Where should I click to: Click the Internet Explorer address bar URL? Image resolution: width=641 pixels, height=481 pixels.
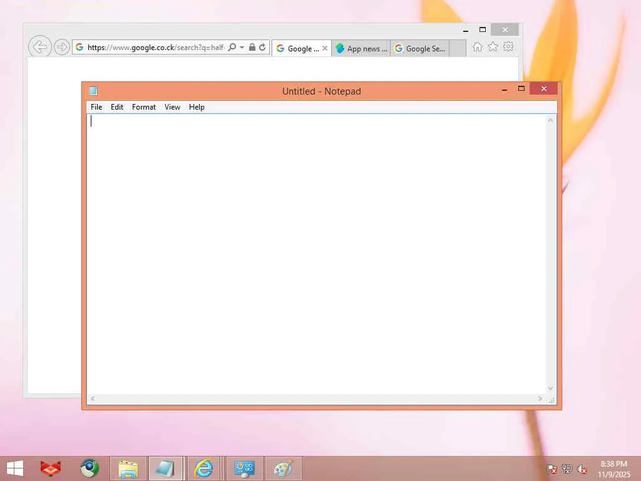pyautogui.click(x=156, y=48)
